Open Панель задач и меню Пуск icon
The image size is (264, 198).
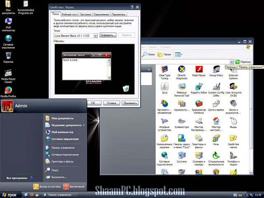point(181,141)
